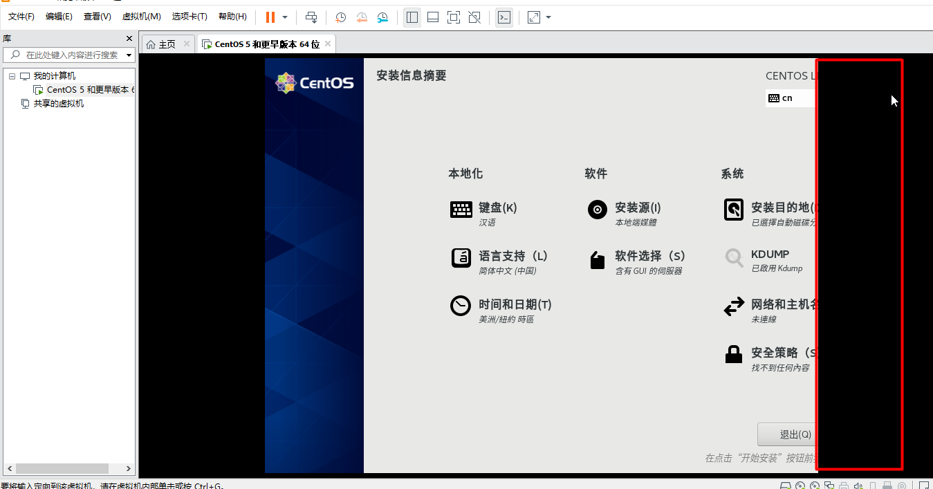Click the sound card status bar icon
This screenshot has height=489, width=933.
858,485
